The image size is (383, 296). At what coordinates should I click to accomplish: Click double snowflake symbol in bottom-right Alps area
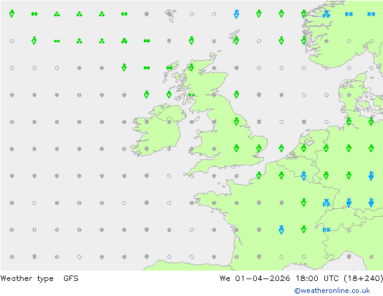pyautogui.click(x=326, y=230)
